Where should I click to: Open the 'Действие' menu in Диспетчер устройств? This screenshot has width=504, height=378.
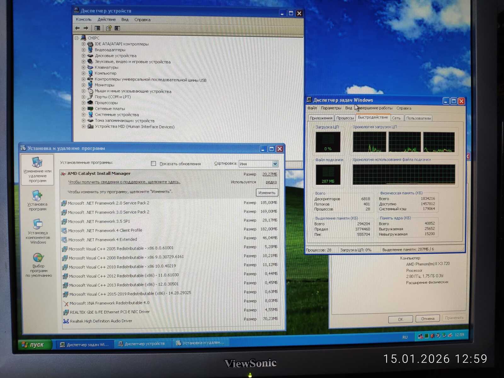(x=106, y=20)
